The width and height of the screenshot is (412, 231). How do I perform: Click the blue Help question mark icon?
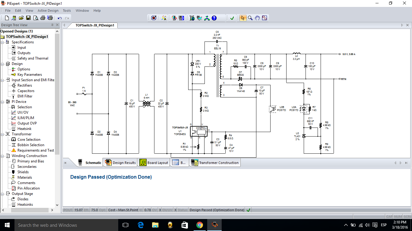coord(214,18)
